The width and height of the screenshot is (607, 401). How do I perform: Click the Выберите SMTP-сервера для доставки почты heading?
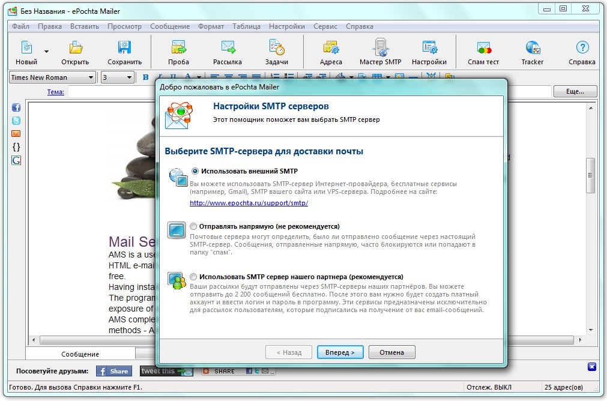point(264,151)
